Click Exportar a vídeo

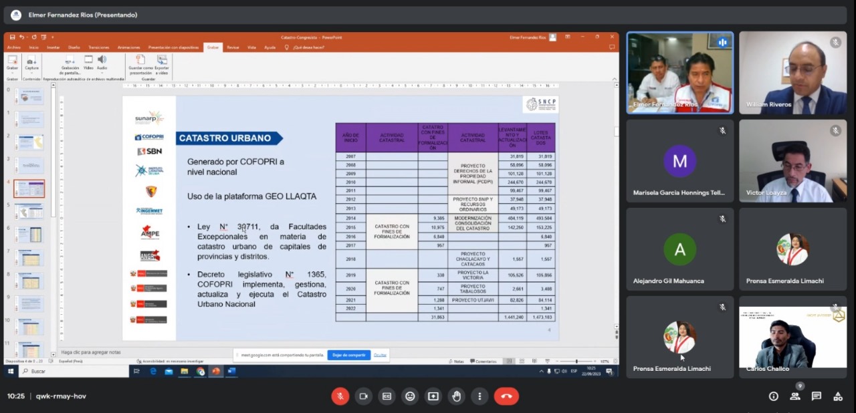162,65
